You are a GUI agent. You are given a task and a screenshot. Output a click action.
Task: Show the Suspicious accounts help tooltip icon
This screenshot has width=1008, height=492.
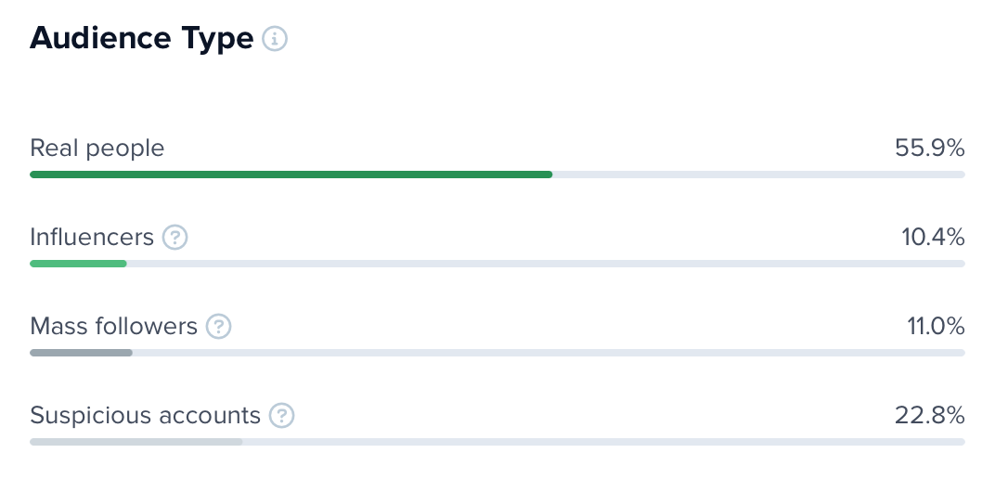pyautogui.click(x=281, y=415)
